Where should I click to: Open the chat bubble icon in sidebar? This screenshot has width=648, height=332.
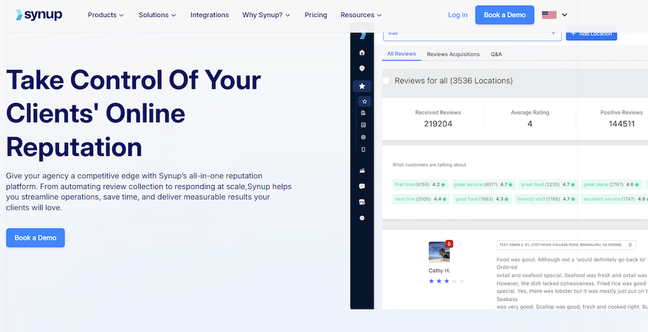[x=362, y=186]
